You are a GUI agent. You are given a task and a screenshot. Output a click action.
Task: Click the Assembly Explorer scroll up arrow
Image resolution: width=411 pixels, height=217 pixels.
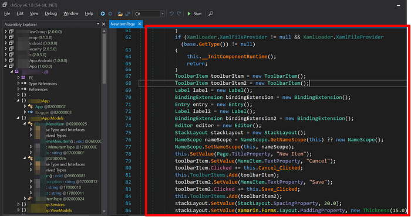coord(105,30)
